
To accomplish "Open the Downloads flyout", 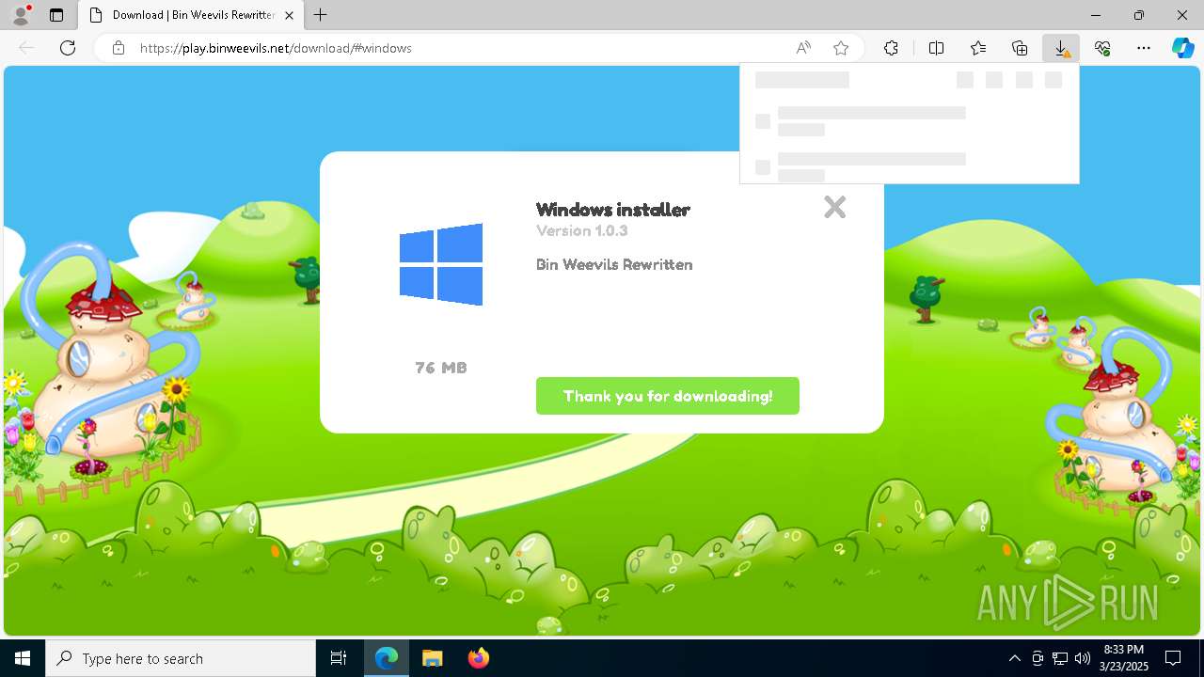I will point(1061,48).
